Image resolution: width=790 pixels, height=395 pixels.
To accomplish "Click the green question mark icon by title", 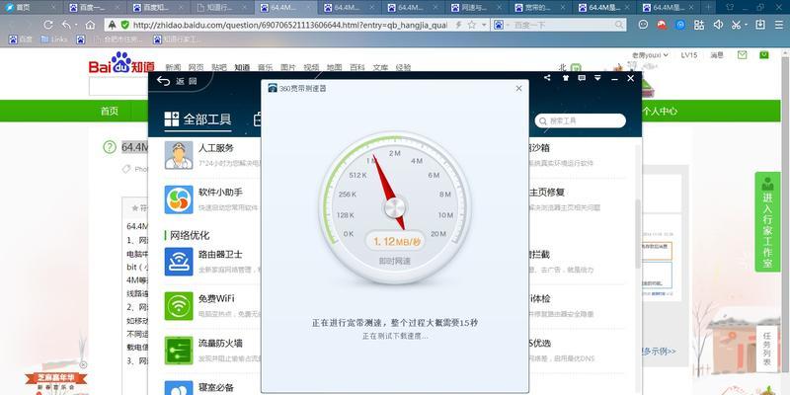I will [110, 147].
